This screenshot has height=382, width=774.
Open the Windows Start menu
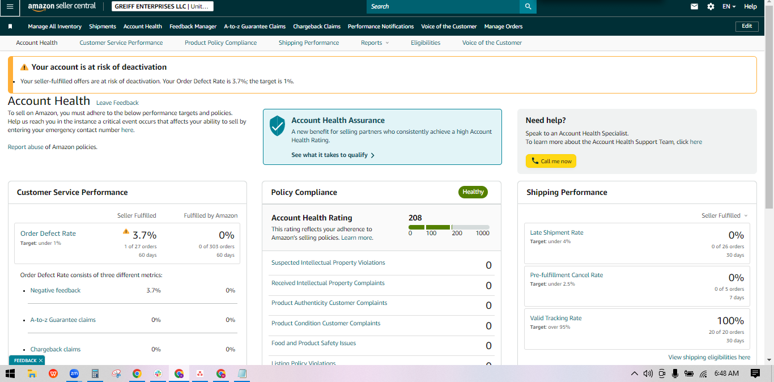[x=10, y=373]
